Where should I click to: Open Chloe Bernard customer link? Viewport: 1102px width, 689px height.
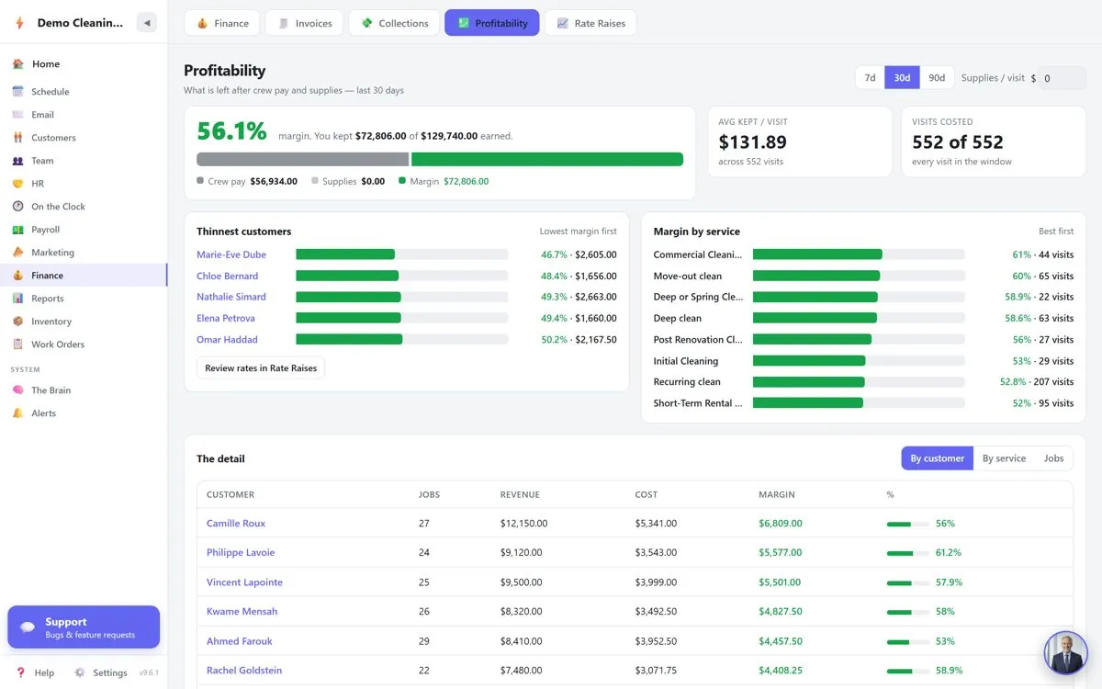227,276
